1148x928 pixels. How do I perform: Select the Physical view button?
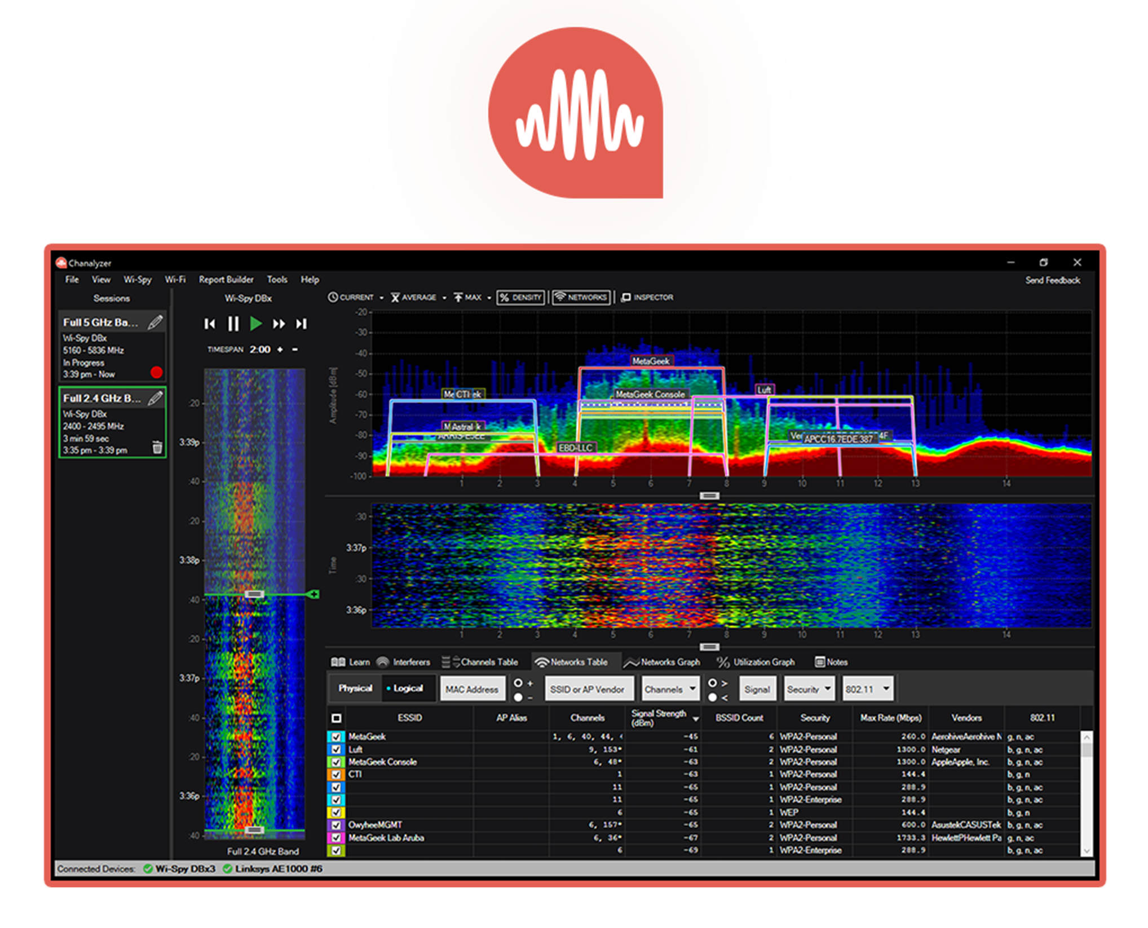[x=355, y=688]
